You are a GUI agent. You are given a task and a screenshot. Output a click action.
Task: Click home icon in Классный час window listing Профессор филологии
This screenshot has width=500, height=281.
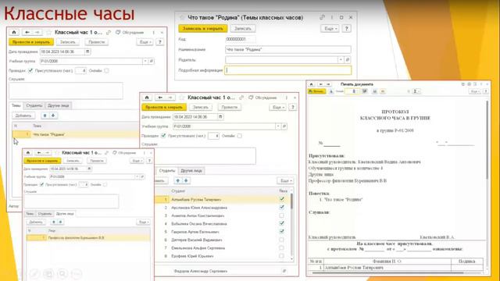[x=28, y=153]
